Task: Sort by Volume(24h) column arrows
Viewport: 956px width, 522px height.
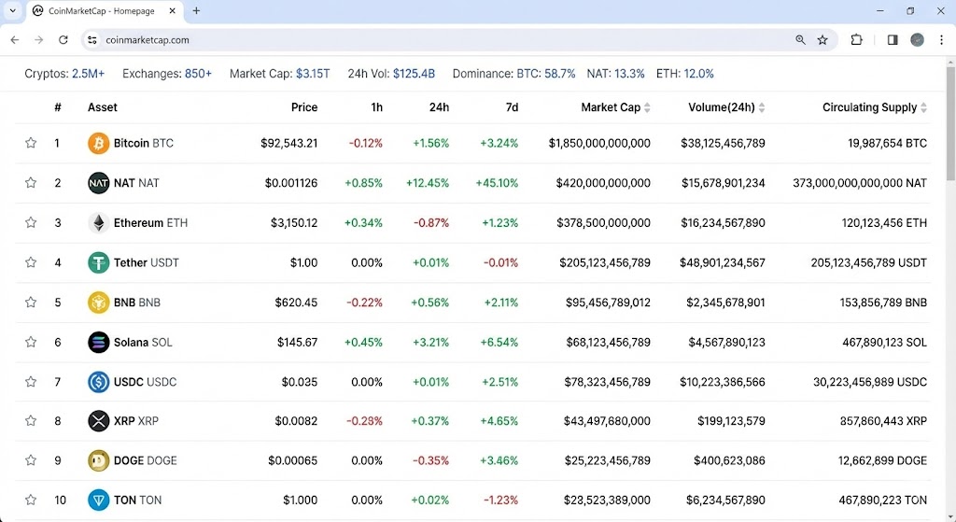Action: tap(762, 107)
